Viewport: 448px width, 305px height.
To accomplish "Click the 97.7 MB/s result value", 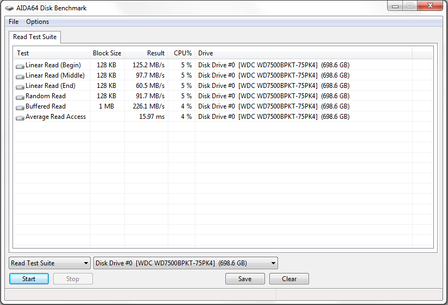I will point(150,75).
